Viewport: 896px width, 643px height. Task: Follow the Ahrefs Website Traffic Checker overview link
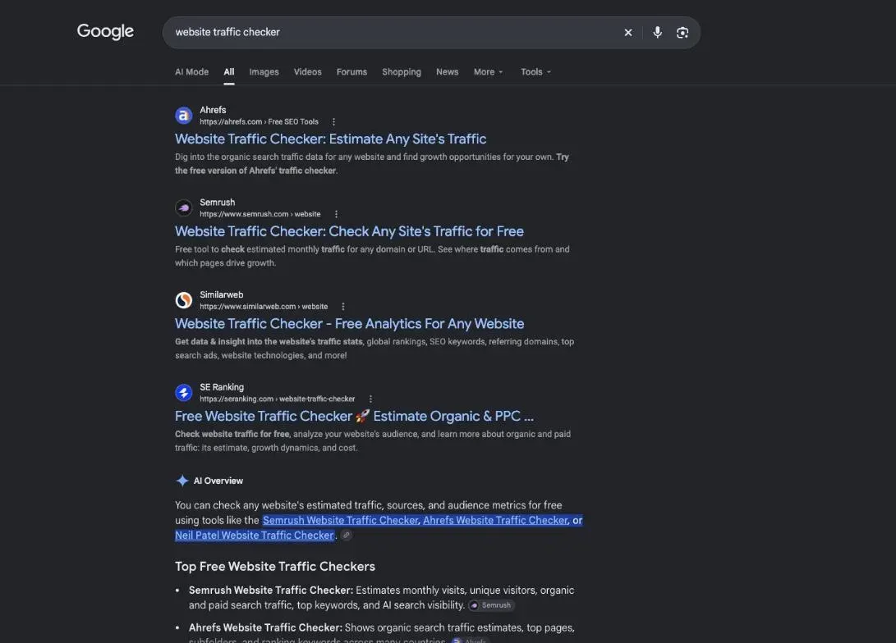click(495, 520)
